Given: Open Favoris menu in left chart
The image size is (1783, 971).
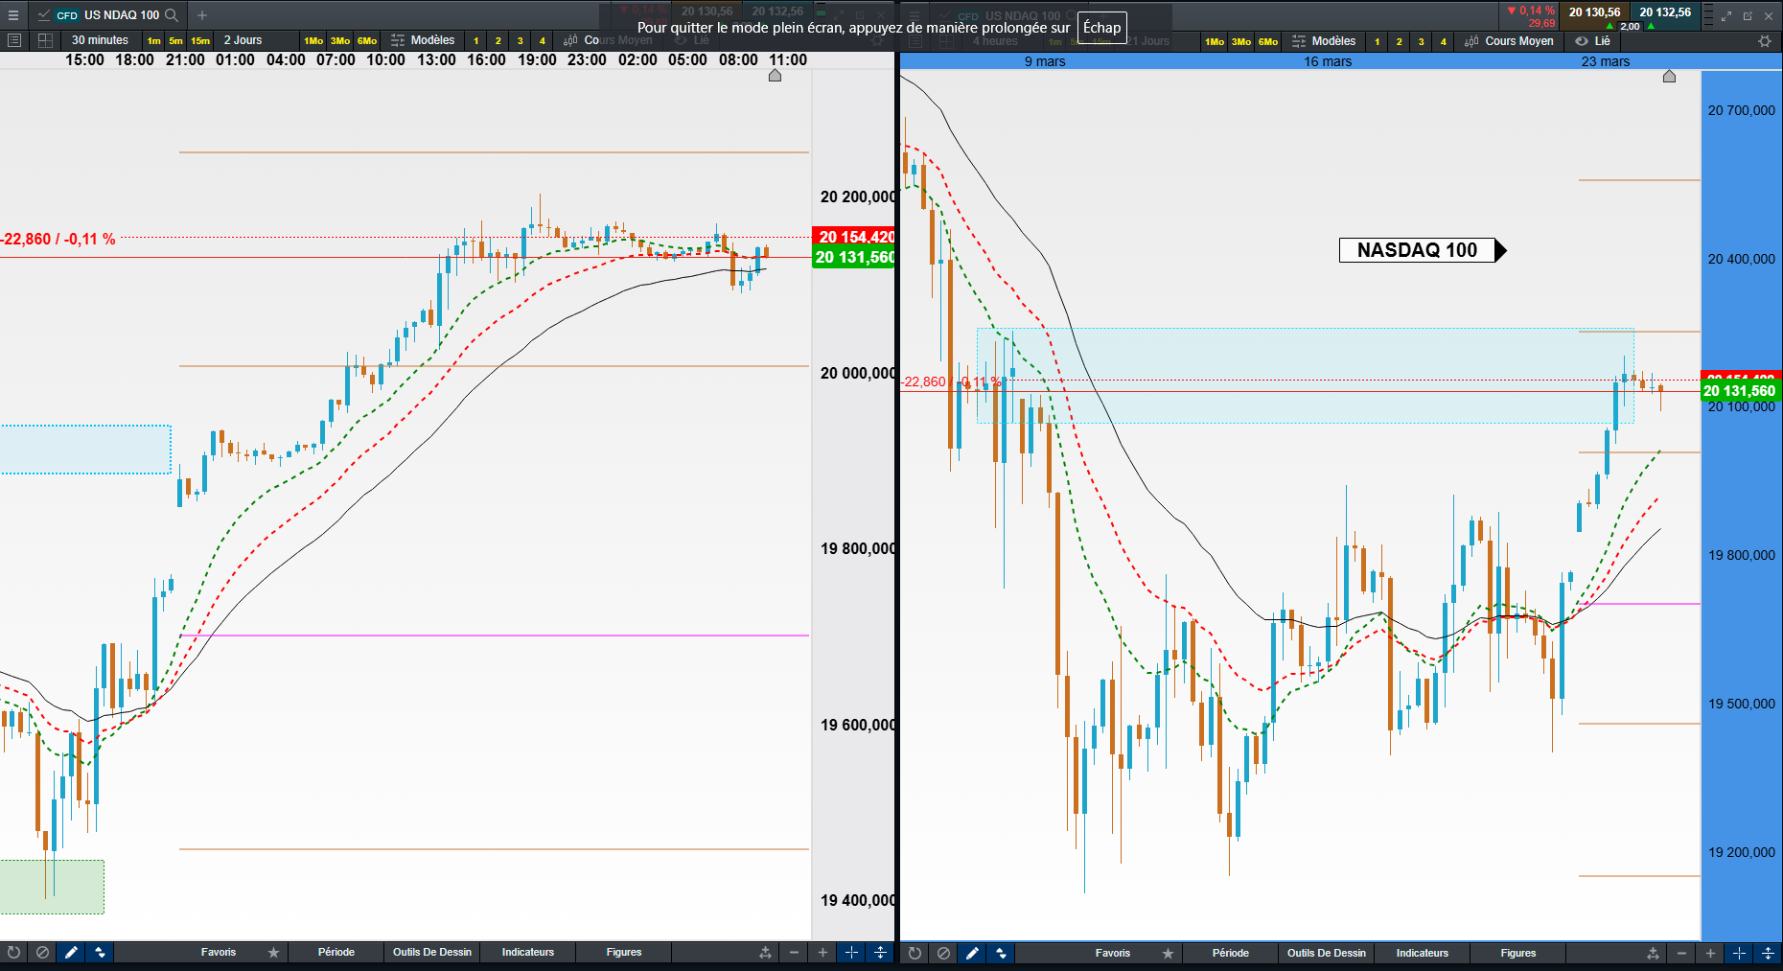Looking at the screenshot, I should tap(219, 952).
